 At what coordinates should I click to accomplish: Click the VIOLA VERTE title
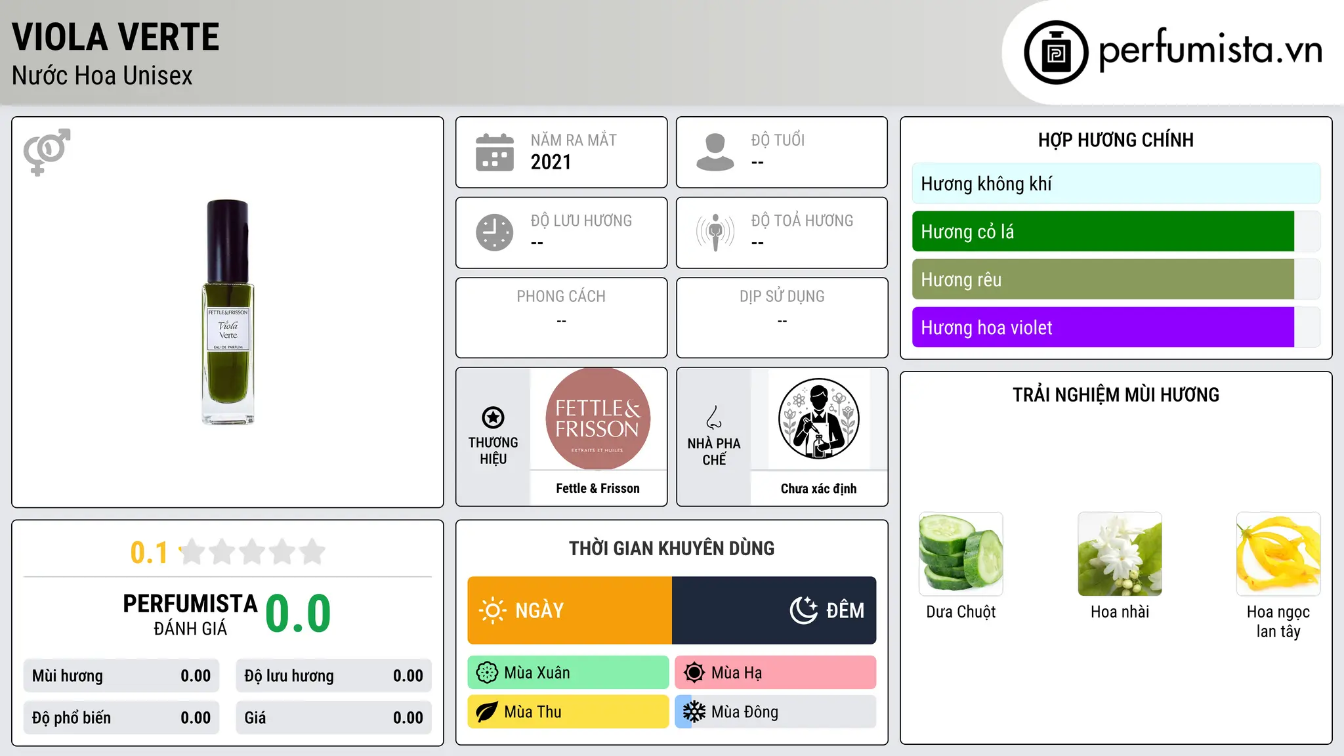(x=115, y=37)
